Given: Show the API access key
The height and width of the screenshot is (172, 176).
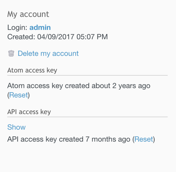Looking at the screenshot, I should tap(16, 127).
